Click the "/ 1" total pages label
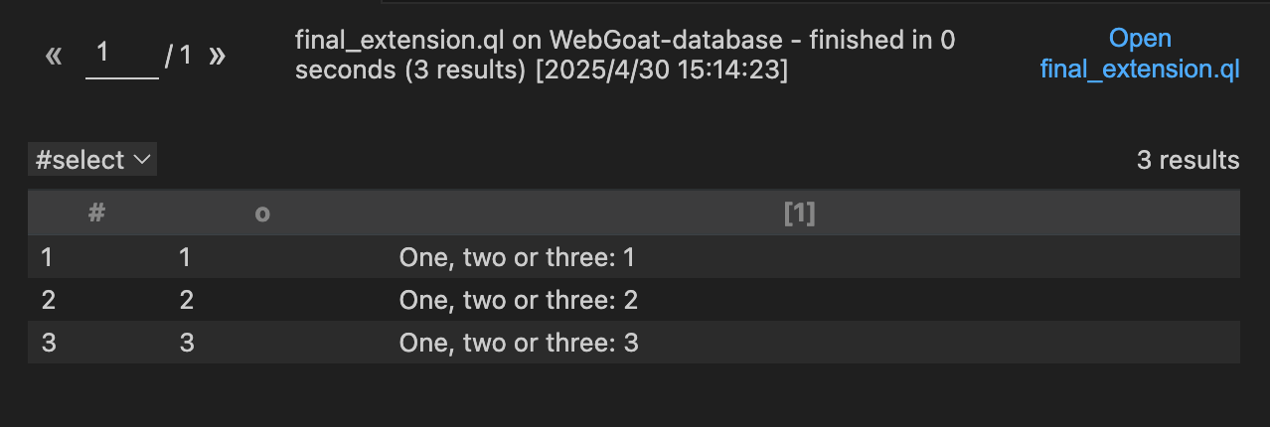1270x427 pixels. (x=179, y=56)
